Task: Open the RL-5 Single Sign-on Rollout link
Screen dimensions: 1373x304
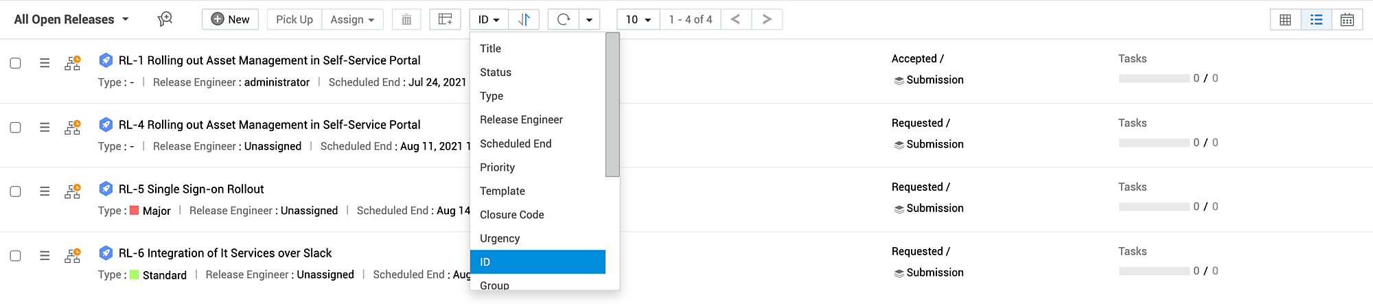Action: point(191,189)
